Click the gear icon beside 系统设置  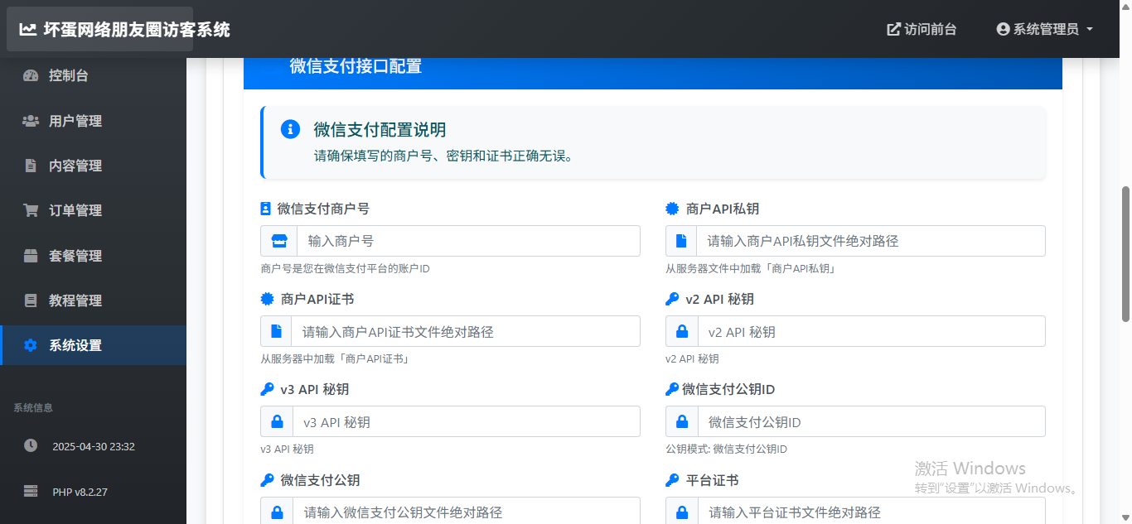pos(31,345)
